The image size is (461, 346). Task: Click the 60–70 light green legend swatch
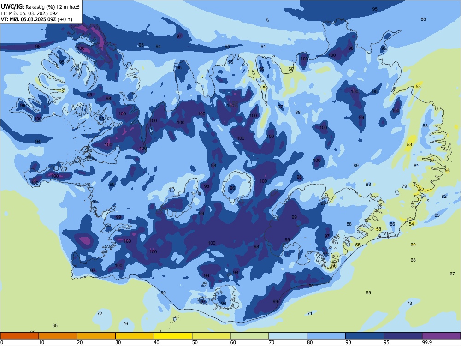(x=249, y=336)
